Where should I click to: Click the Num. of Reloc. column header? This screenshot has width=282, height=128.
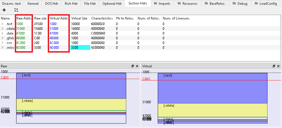point(149,18)
